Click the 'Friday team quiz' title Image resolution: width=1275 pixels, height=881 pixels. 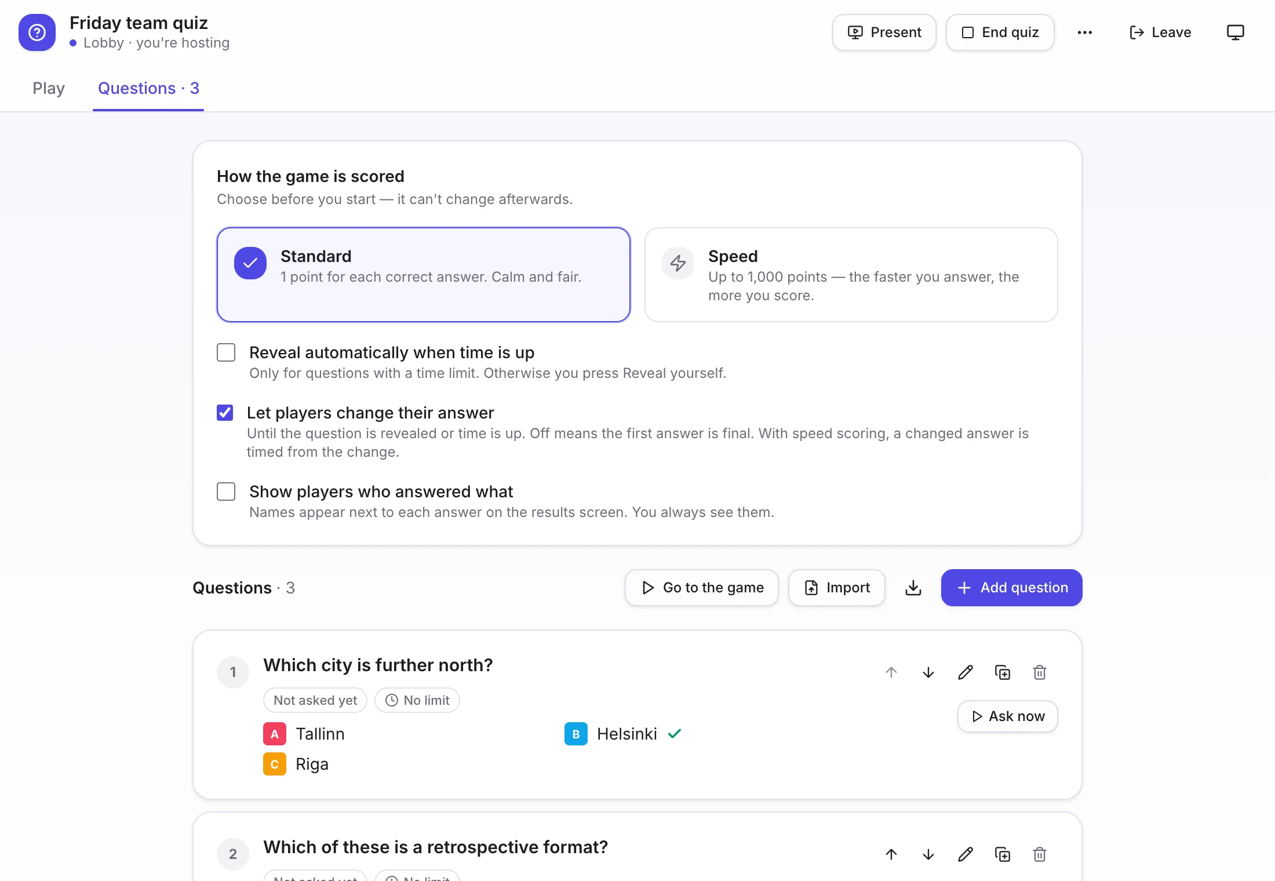(x=139, y=23)
